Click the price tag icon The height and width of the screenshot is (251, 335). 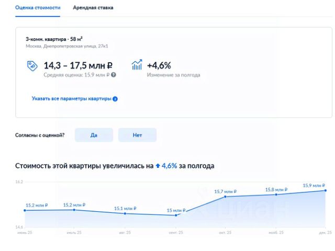[32, 66]
